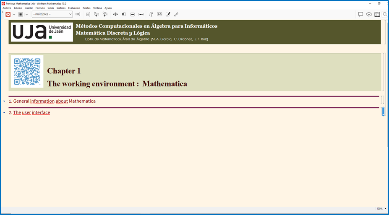The height and width of the screenshot is (215, 389).
Task: Open the chat speech bubble icon
Action: click(x=360, y=14)
